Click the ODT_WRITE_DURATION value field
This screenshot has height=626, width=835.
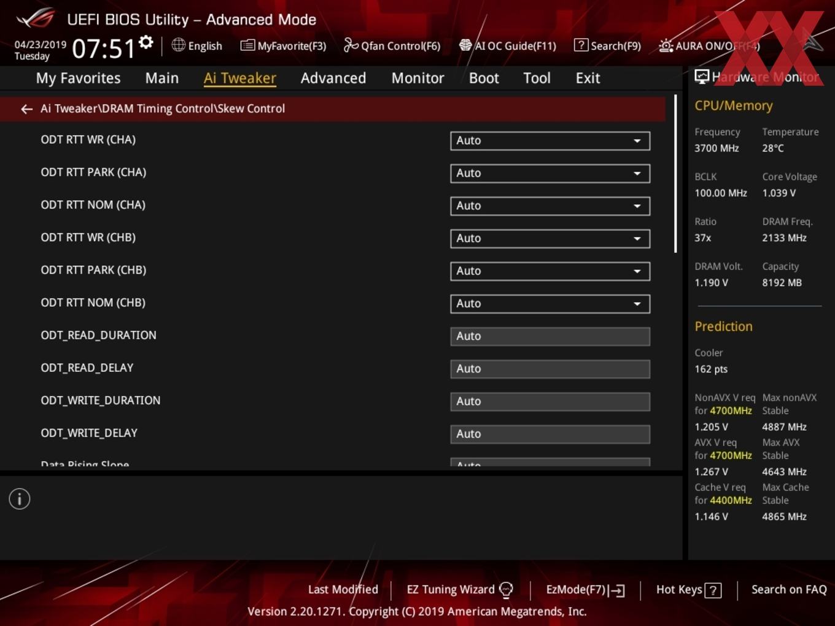click(550, 401)
